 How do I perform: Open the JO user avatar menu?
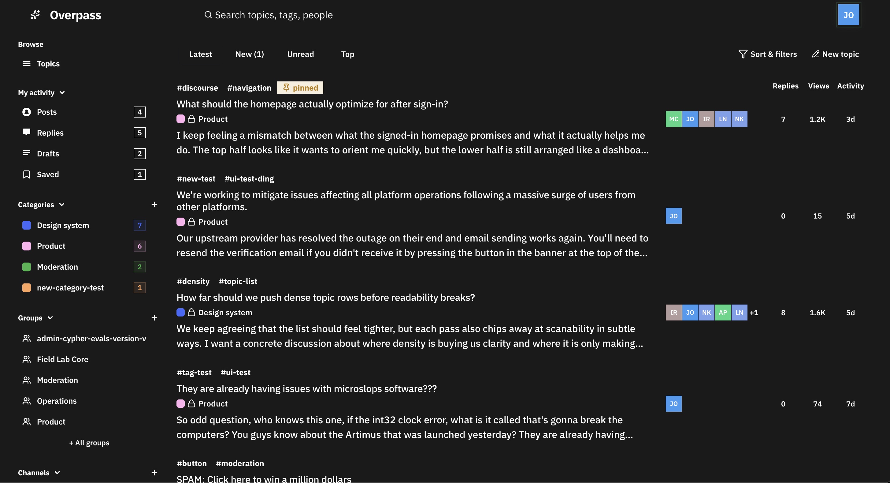tap(848, 15)
